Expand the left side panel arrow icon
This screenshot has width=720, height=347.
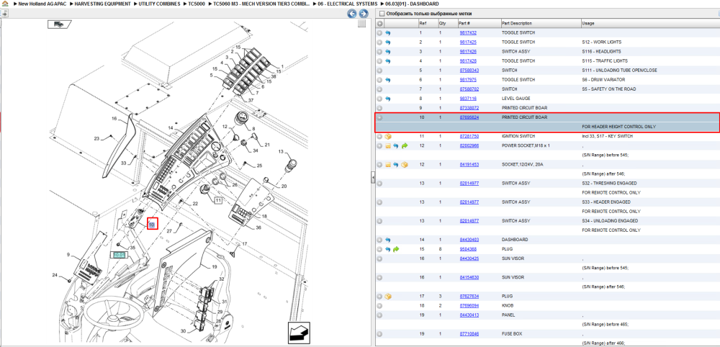tap(4, 14)
